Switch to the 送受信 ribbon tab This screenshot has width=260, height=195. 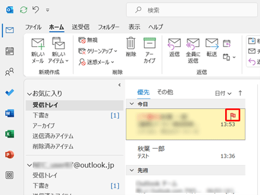81,27
